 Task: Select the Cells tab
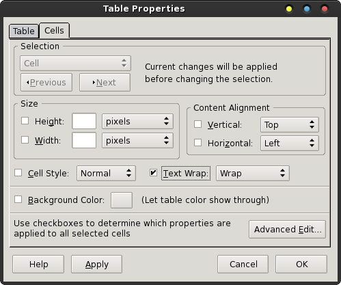[x=54, y=30]
